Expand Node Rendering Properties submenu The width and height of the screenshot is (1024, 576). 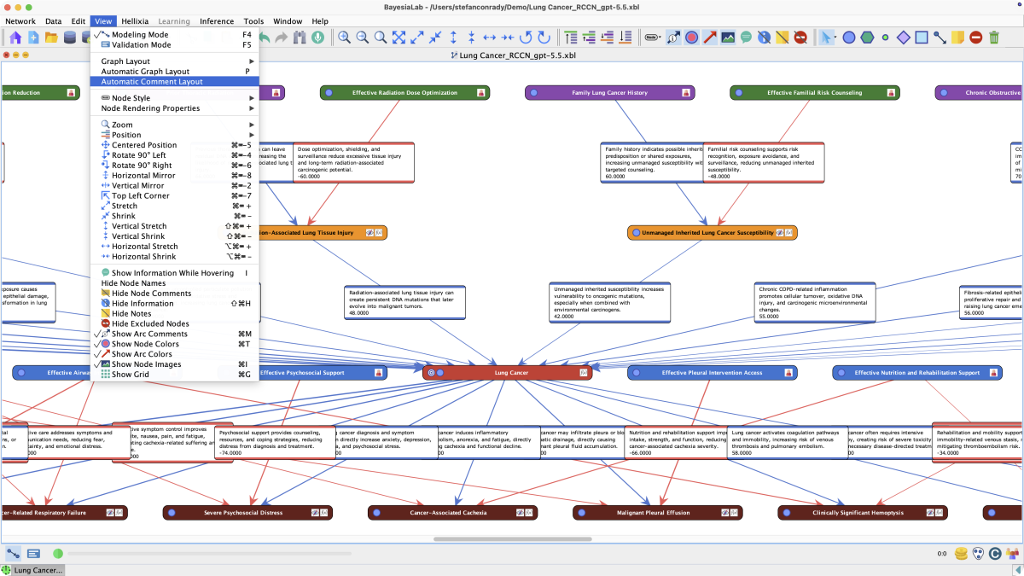click(x=173, y=108)
